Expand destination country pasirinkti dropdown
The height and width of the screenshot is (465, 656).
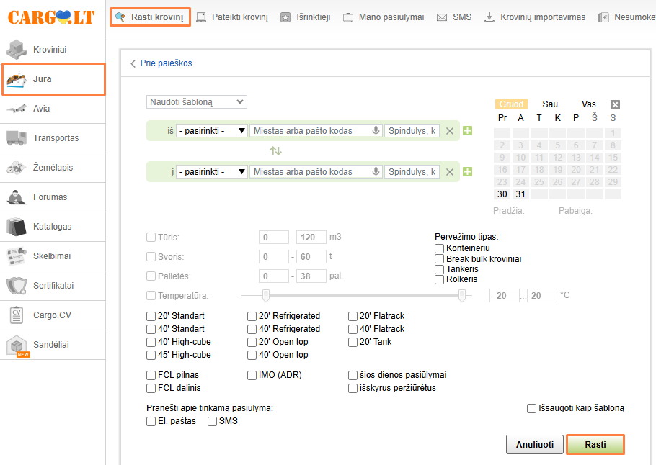click(212, 172)
